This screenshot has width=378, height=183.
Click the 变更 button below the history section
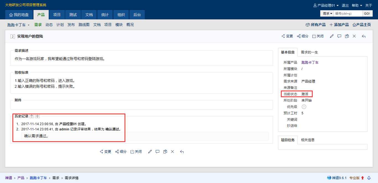coord(105,152)
